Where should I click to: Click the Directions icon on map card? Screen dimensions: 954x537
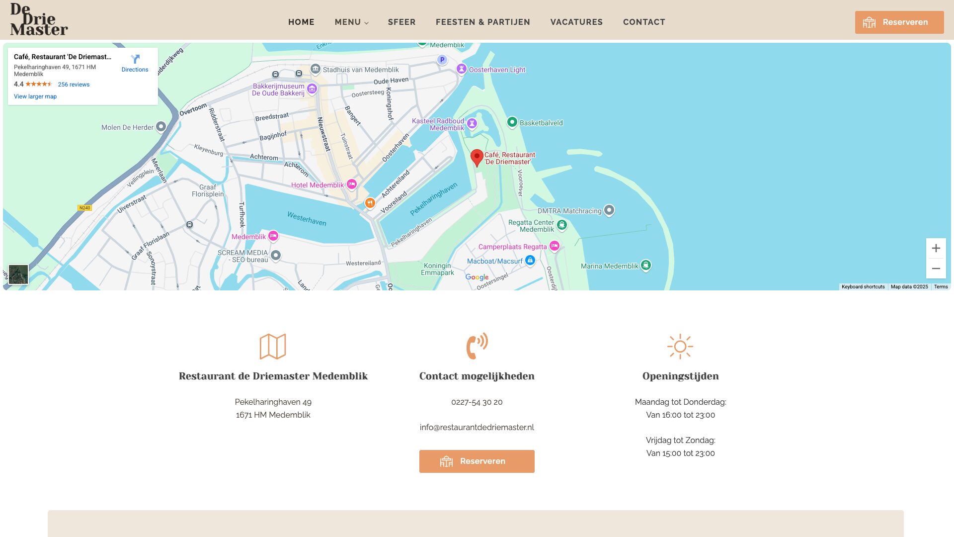pyautogui.click(x=135, y=59)
